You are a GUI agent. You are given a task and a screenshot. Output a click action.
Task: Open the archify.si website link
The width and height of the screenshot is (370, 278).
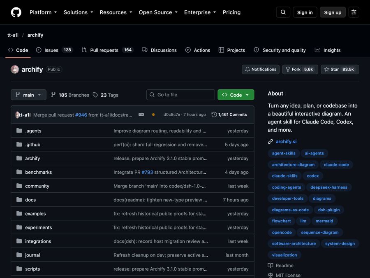point(286,142)
